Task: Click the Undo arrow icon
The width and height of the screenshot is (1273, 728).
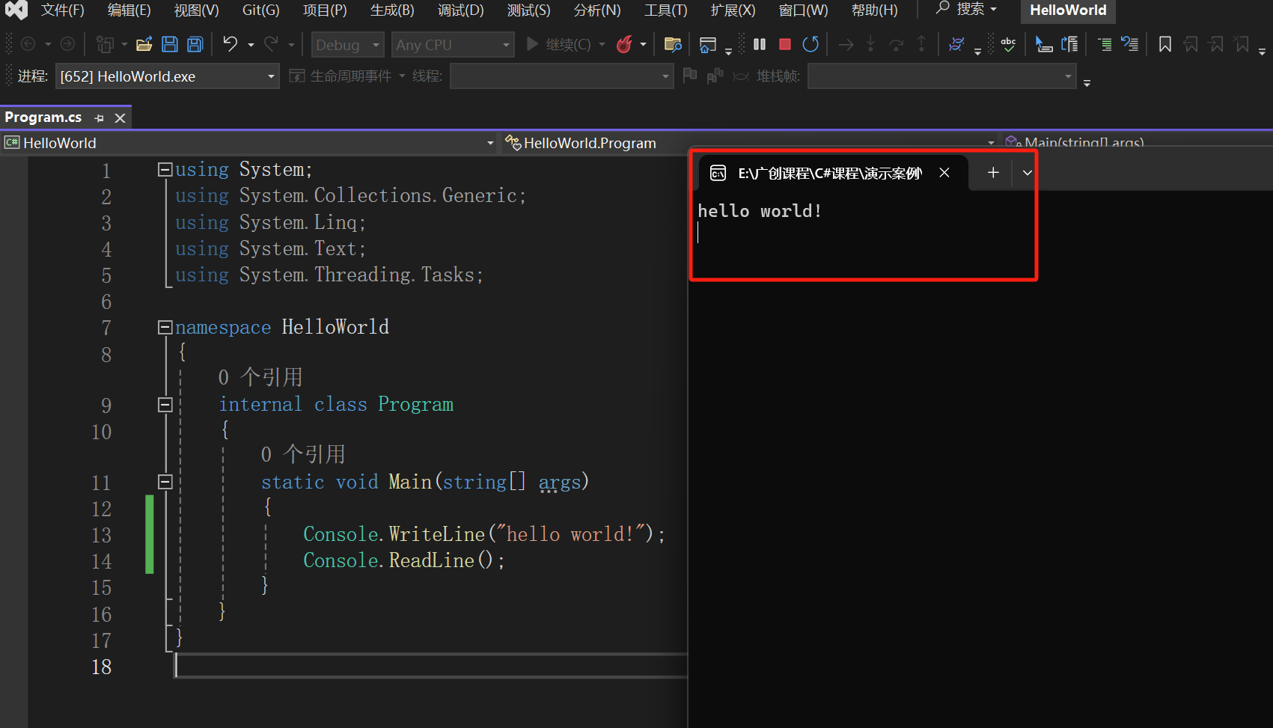Action: pos(230,45)
